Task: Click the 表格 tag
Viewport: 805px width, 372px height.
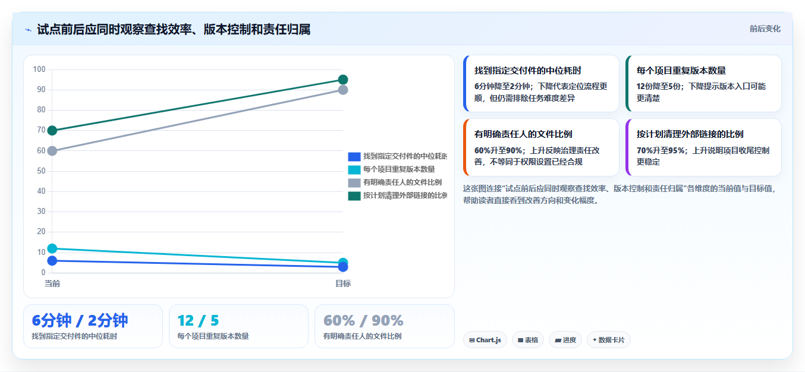Action: click(528, 340)
